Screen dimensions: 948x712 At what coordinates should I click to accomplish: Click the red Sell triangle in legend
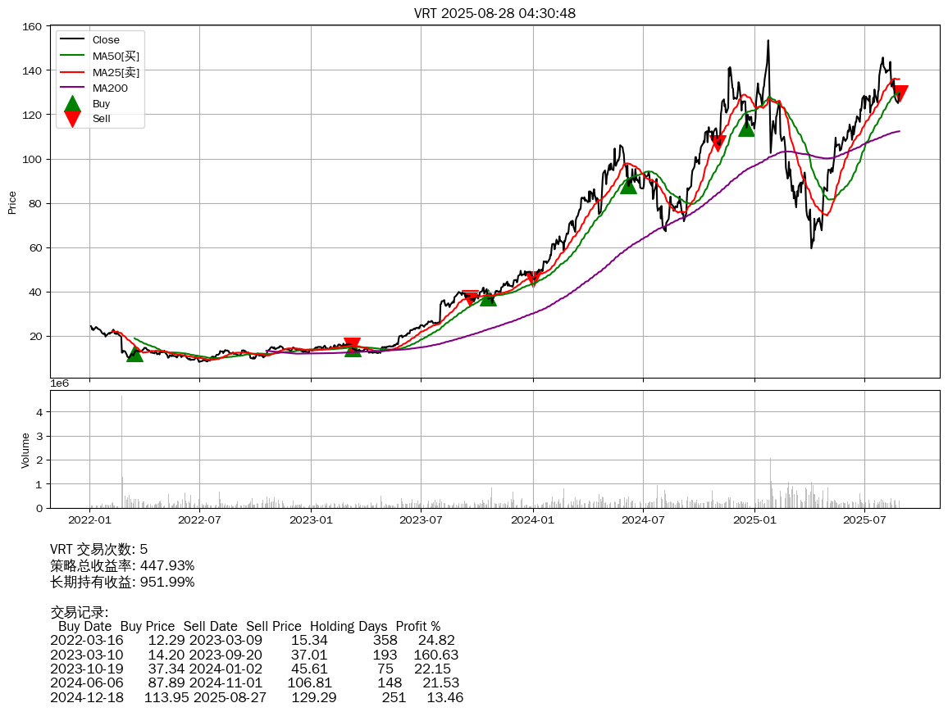point(72,119)
